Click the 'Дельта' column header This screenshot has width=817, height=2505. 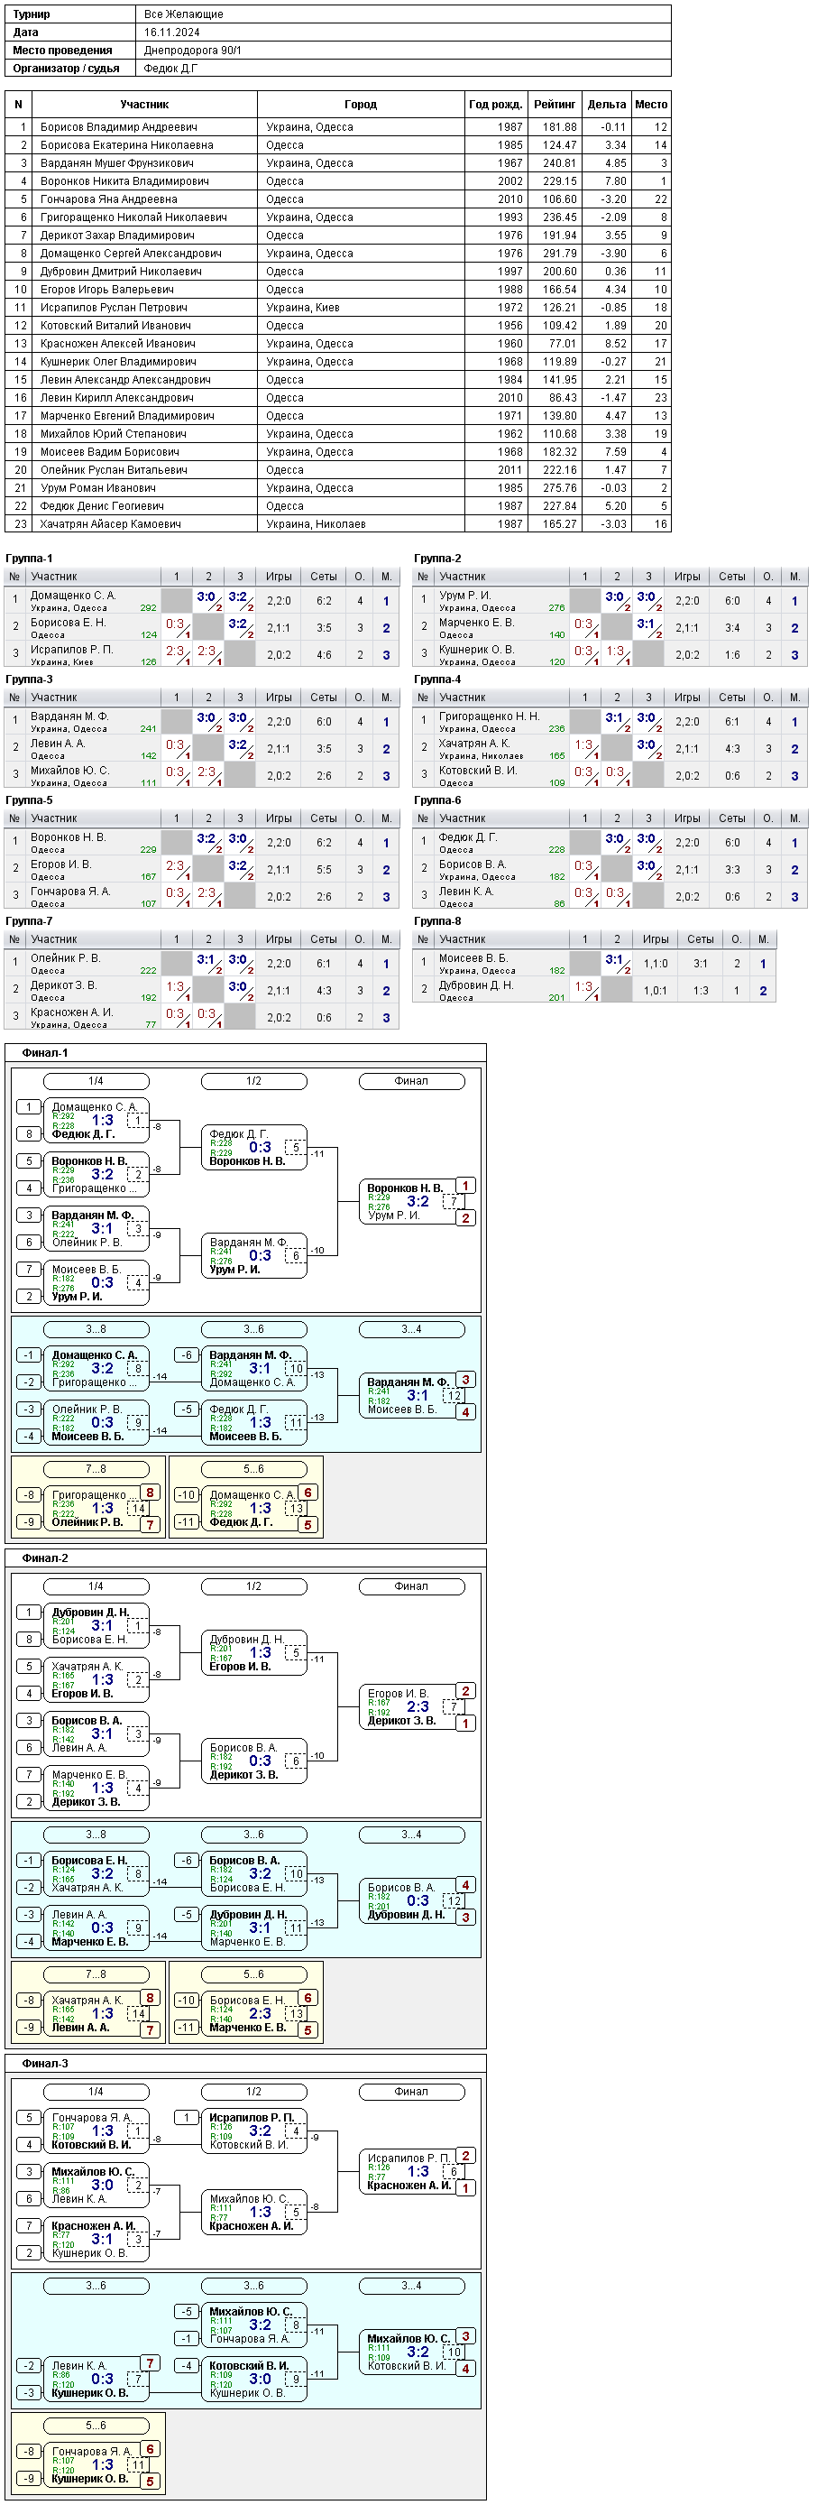[x=606, y=104]
